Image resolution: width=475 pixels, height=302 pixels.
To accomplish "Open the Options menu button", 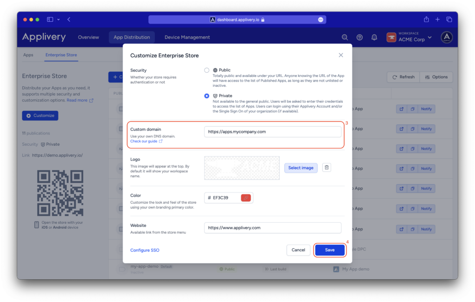I will click(x=436, y=77).
